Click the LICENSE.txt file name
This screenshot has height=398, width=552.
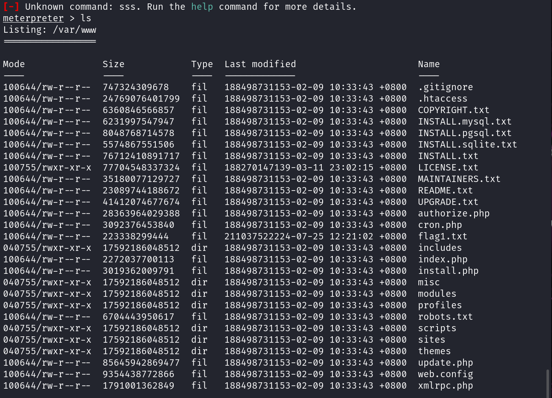pos(448,168)
